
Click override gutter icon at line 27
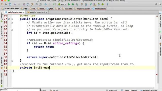pyautogui.click(x=9, y=19)
